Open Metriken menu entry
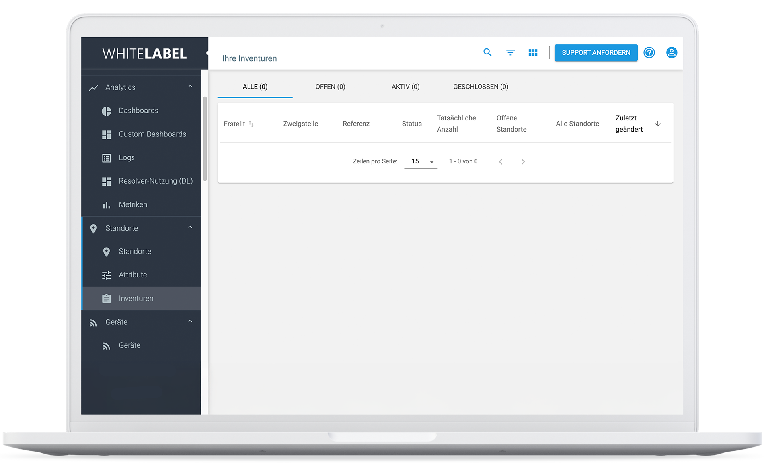The width and height of the screenshot is (764, 475). (x=142, y=205)
